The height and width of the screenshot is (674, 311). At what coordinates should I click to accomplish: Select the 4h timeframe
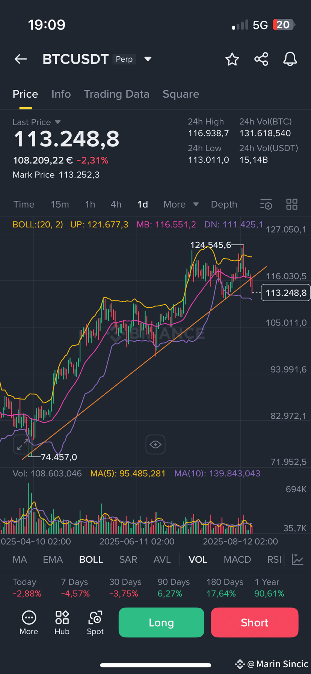(x=116, y=204)
